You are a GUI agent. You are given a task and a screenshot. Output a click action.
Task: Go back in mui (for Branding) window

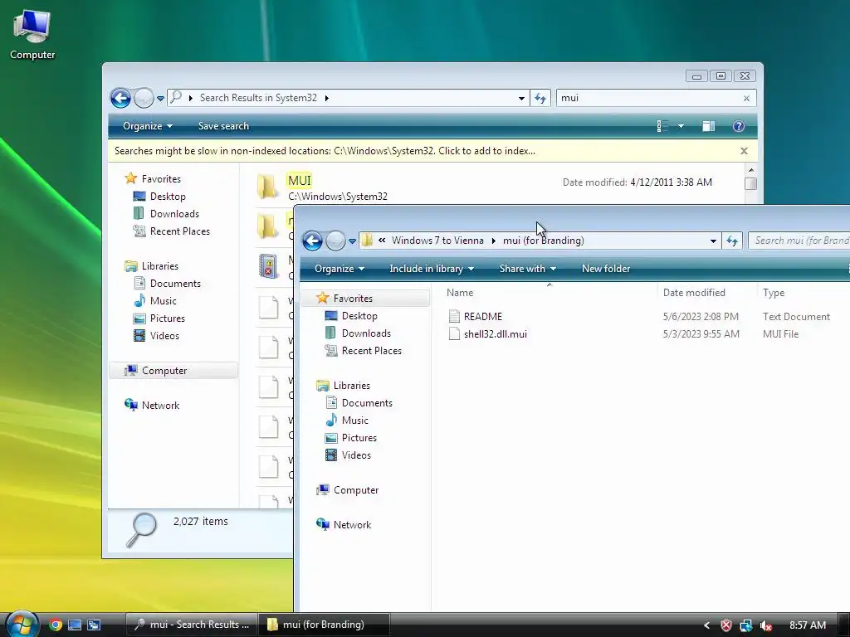tap(312, 241)
